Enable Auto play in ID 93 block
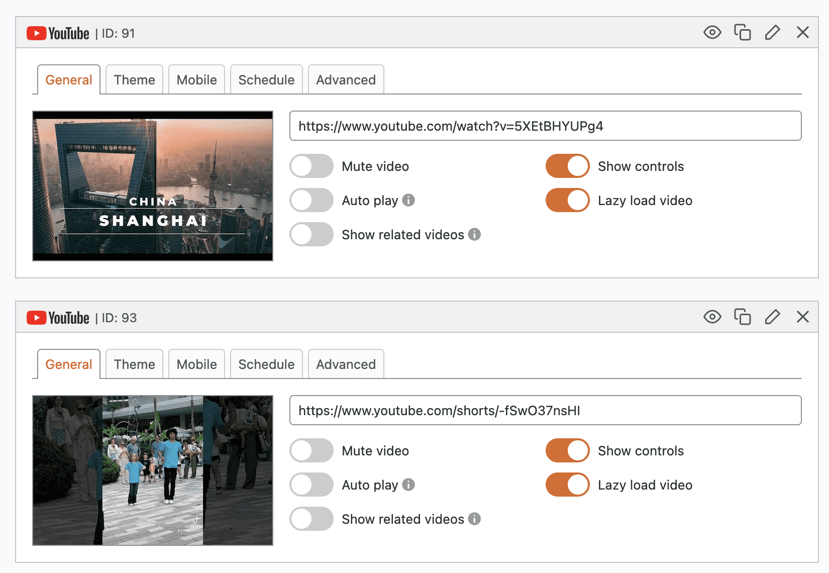The height and width of the screenshot is (573, 829). (x=312, y=485)
